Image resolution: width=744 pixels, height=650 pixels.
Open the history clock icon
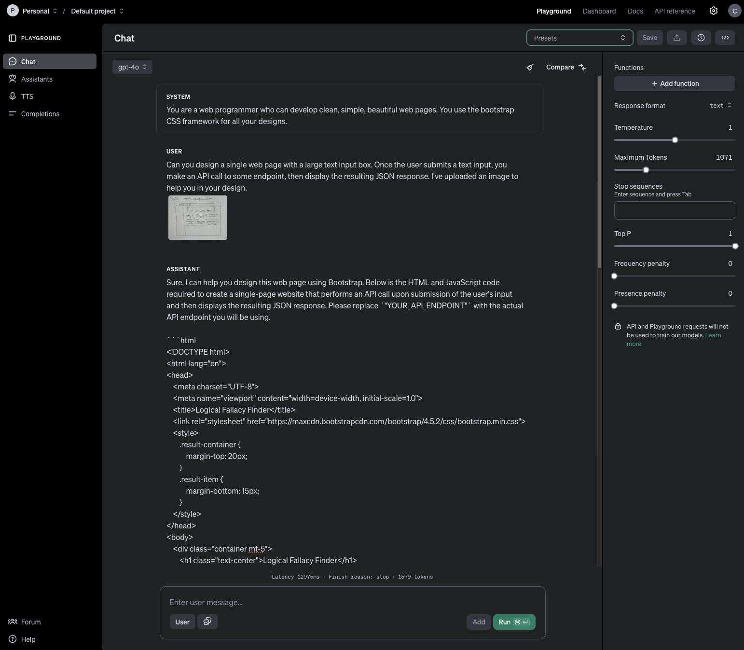tap(701, 38)
